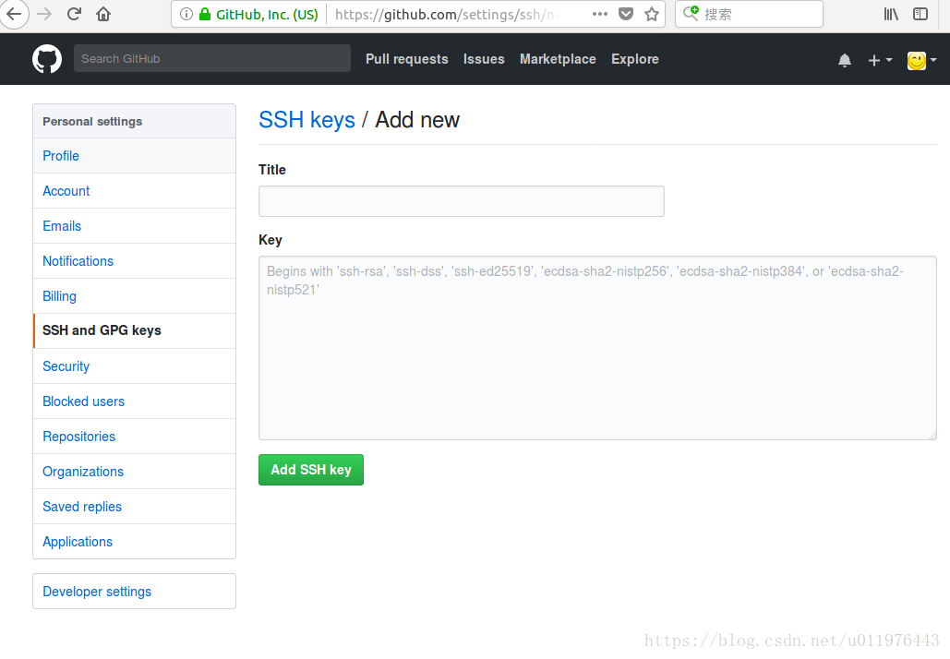Open Emails settings

(x=134, y=226)
